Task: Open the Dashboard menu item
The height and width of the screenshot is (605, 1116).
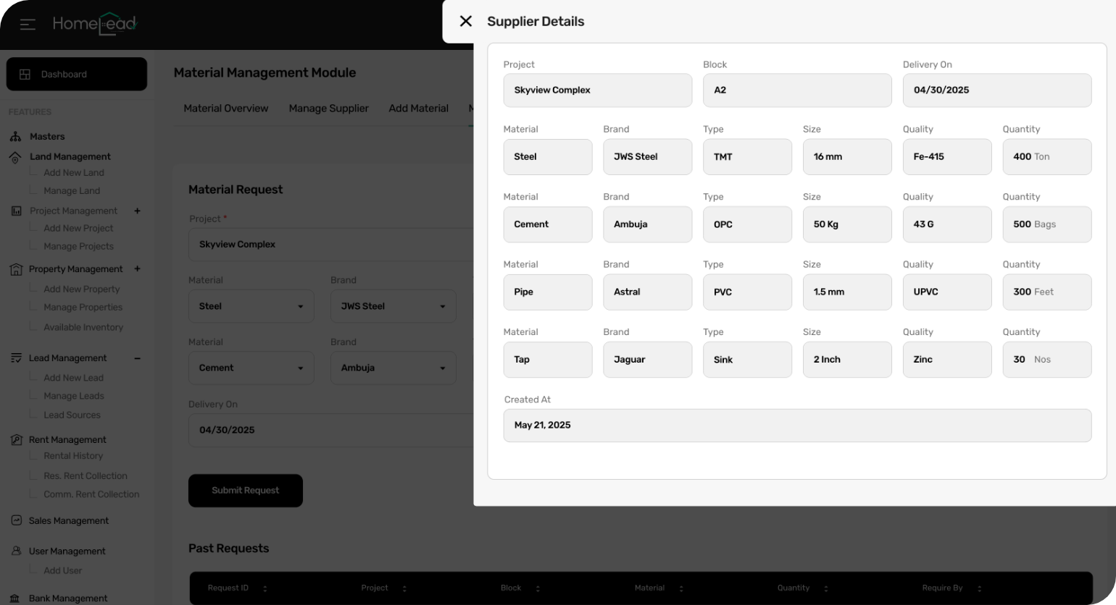Action: click(77, 74)
